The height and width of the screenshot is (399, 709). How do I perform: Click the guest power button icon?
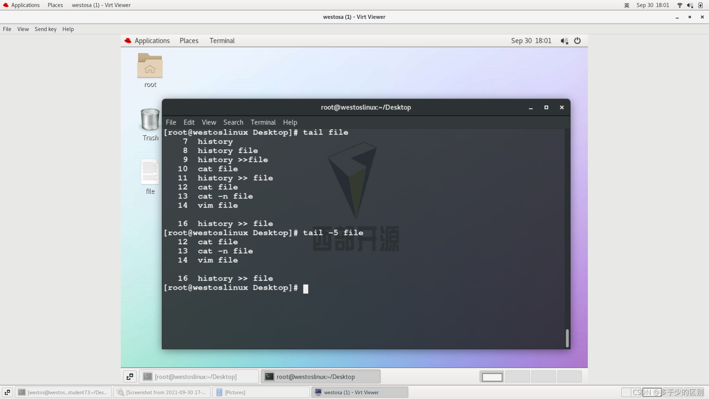(578, 41)
